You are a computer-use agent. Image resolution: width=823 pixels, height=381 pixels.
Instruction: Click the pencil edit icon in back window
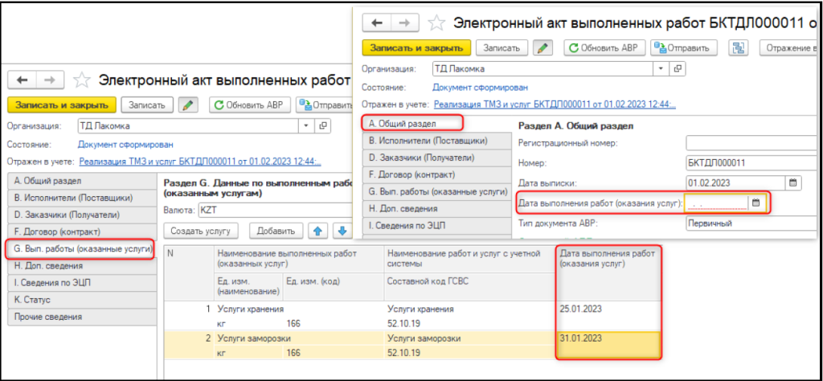(188, 105)
